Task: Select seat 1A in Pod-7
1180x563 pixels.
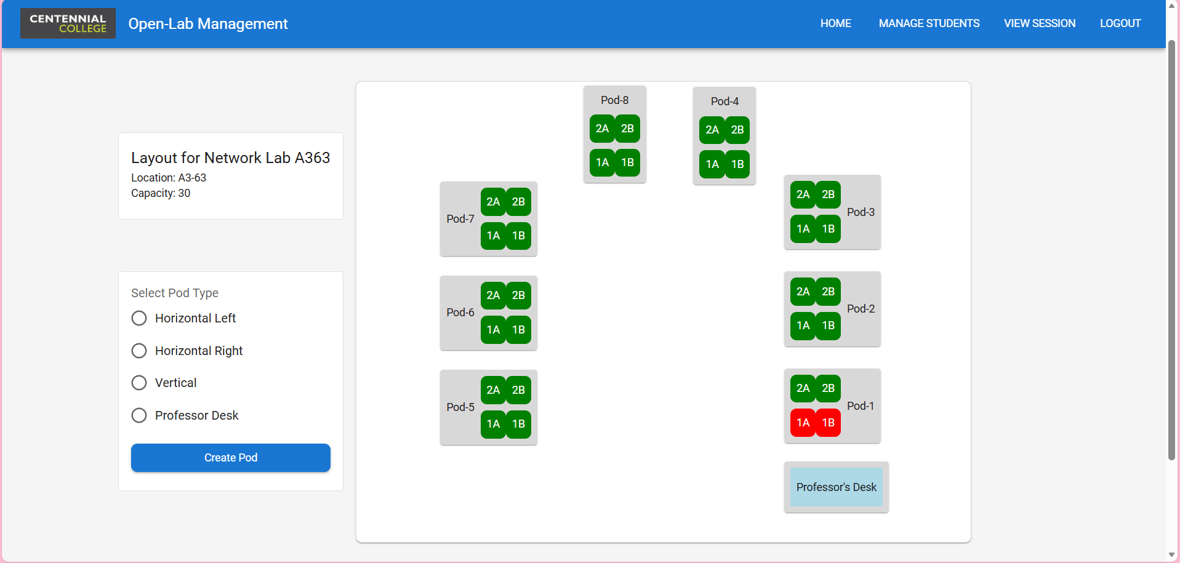Action: click(492, 236)
